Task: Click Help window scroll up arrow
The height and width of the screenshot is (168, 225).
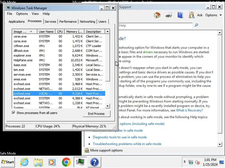Action: pyautogui.click(x=220, y=32)
